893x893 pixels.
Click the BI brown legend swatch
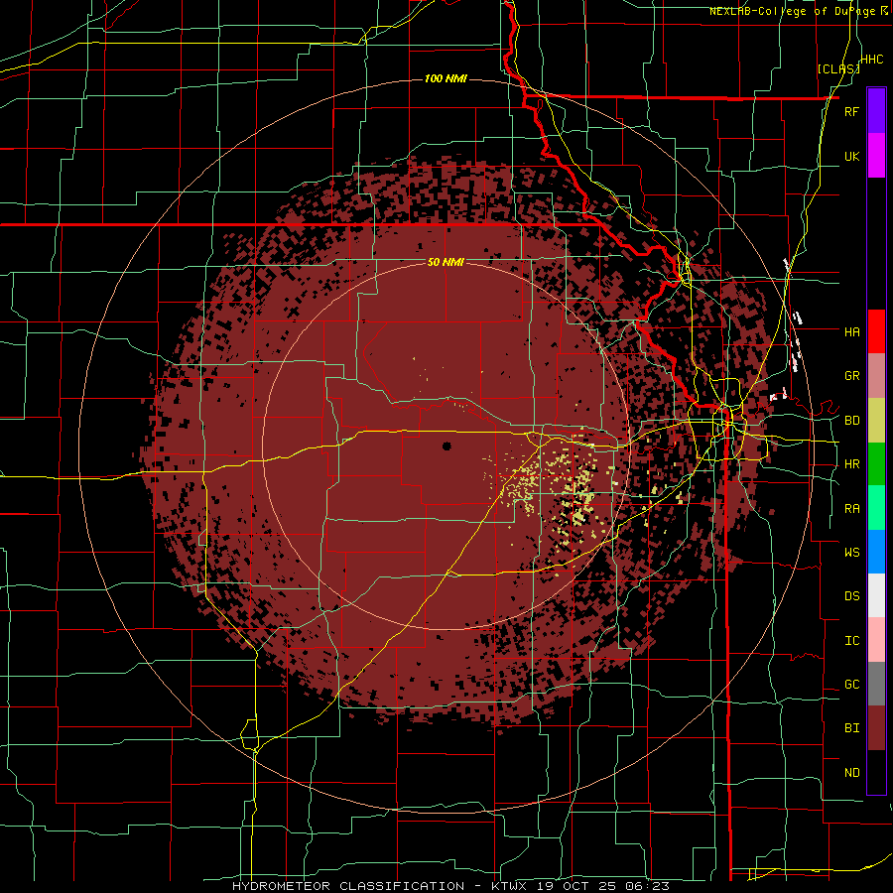pyautogui.click(x=876, y=728)
